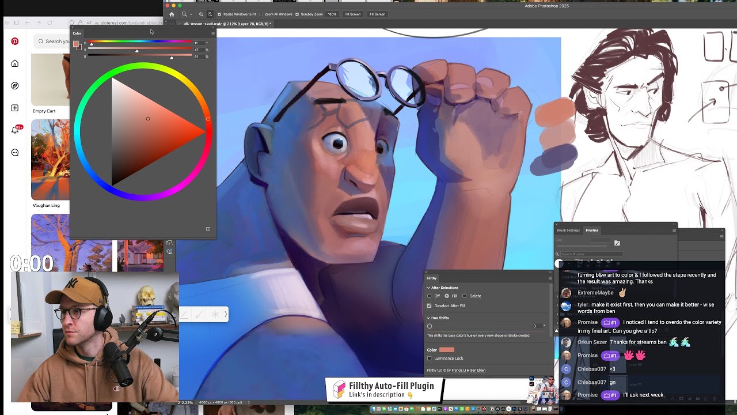Open the Hue value dropdown arrow
This screenshot has width=737, height=415.
(206, 43)
